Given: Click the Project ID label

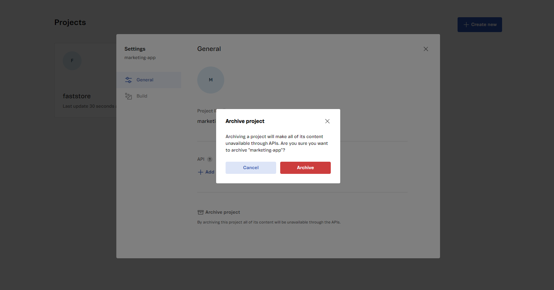Looking at the screenshot, I should point(206,111).
